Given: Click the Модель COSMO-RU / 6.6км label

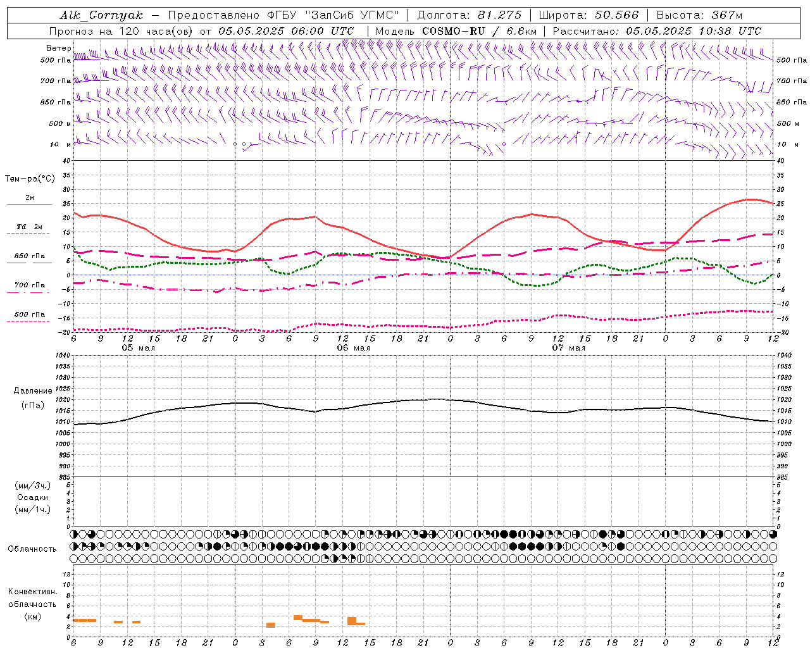Looking at the screenshot, I should 456,31.
